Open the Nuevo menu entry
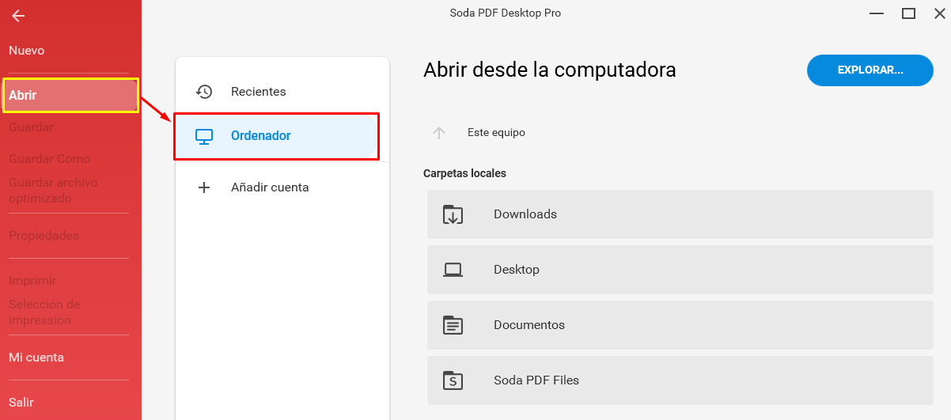 pos(27,51)
